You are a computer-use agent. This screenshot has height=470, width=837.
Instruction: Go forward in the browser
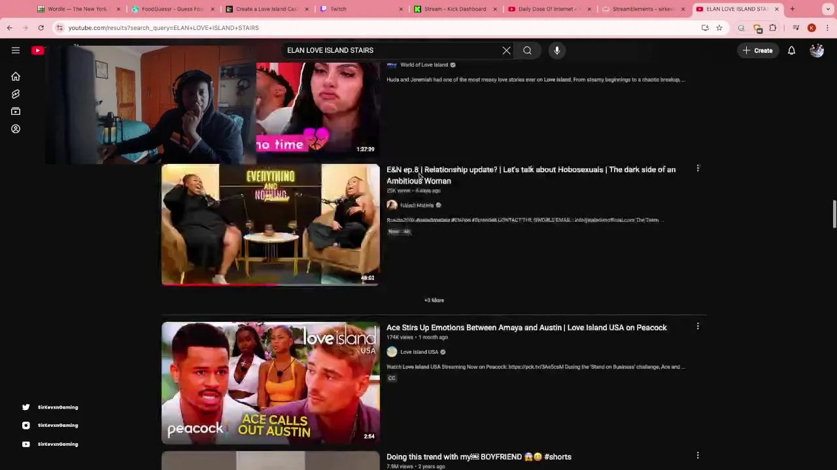tap(25, 27)
